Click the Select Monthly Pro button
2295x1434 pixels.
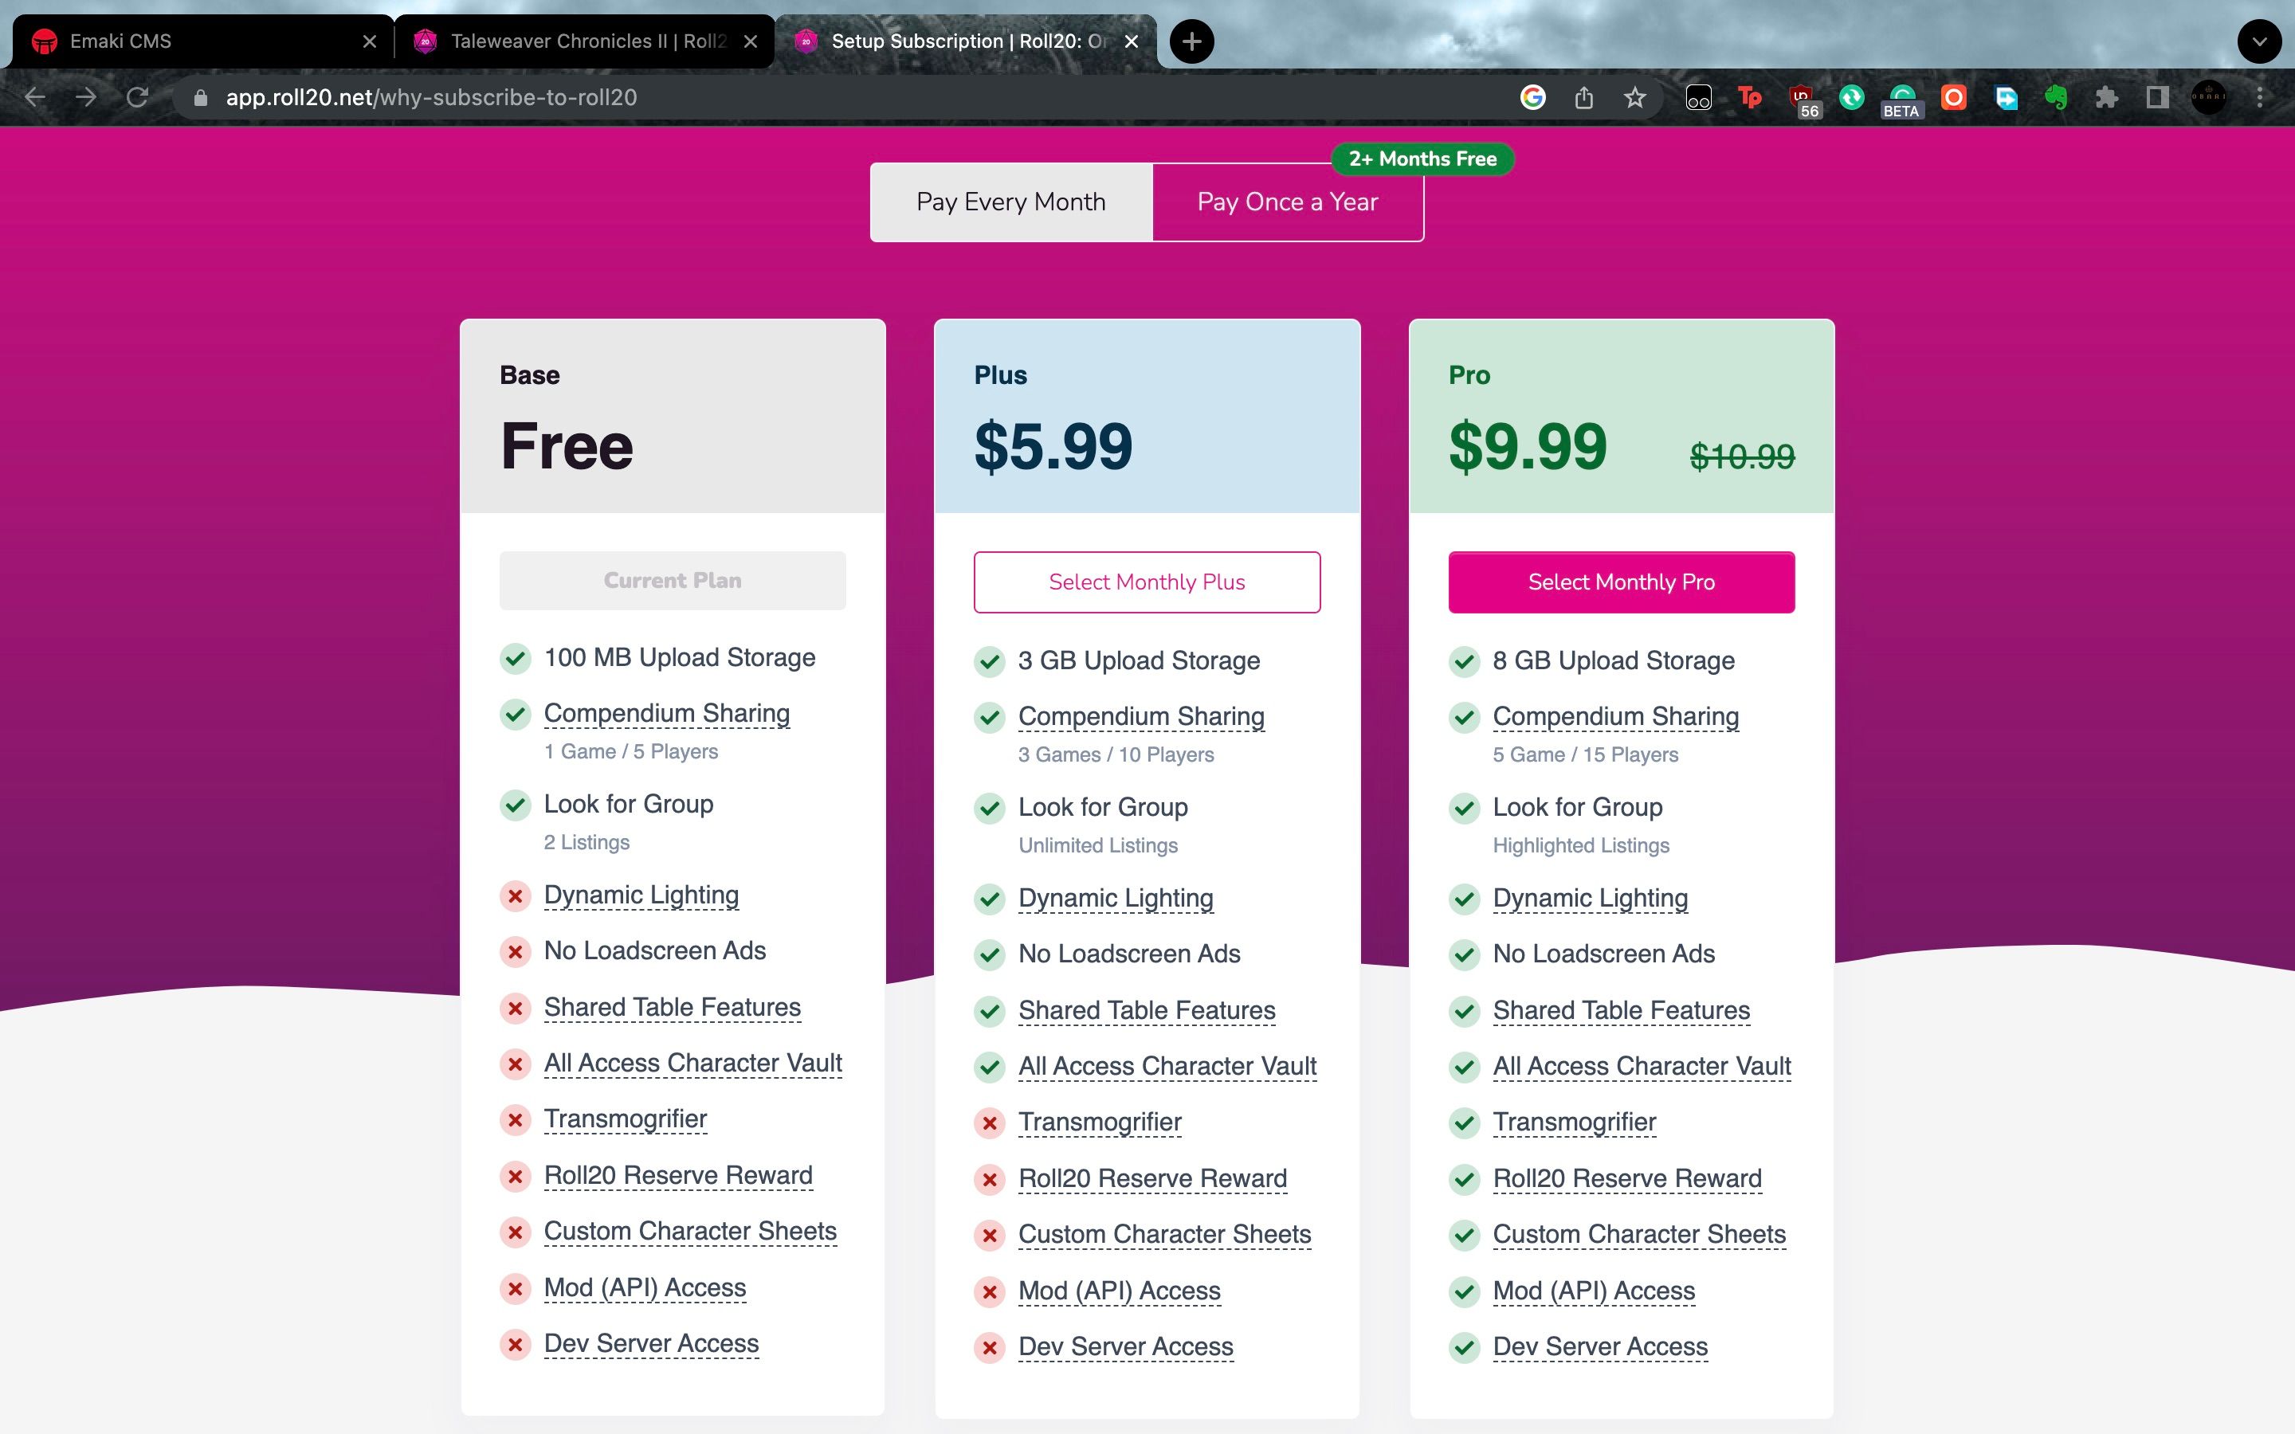click(1621, 582)
